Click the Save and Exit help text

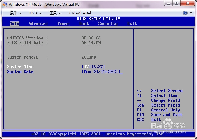(x=167, y=115)
